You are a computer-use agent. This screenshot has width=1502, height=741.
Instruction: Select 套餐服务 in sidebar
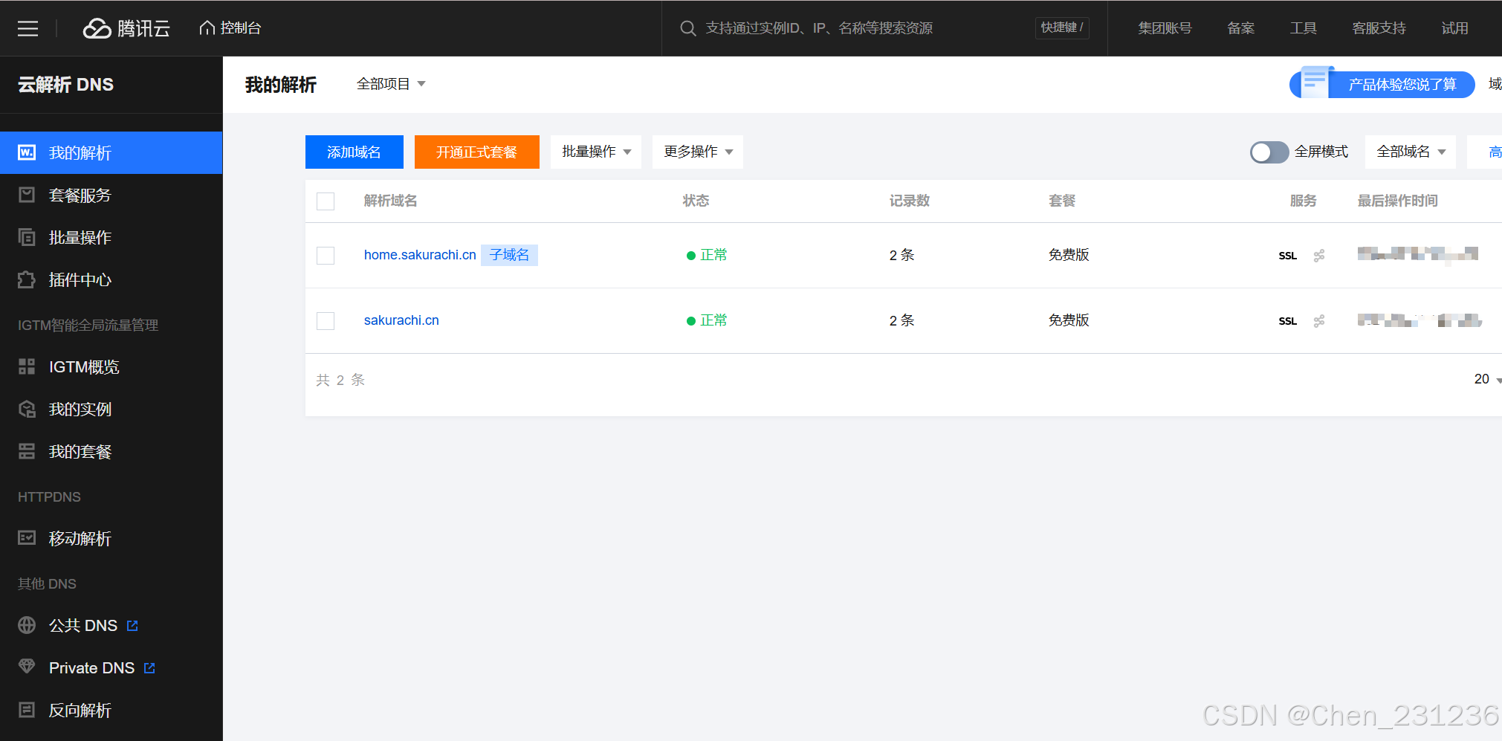click(x=111, y=195)
